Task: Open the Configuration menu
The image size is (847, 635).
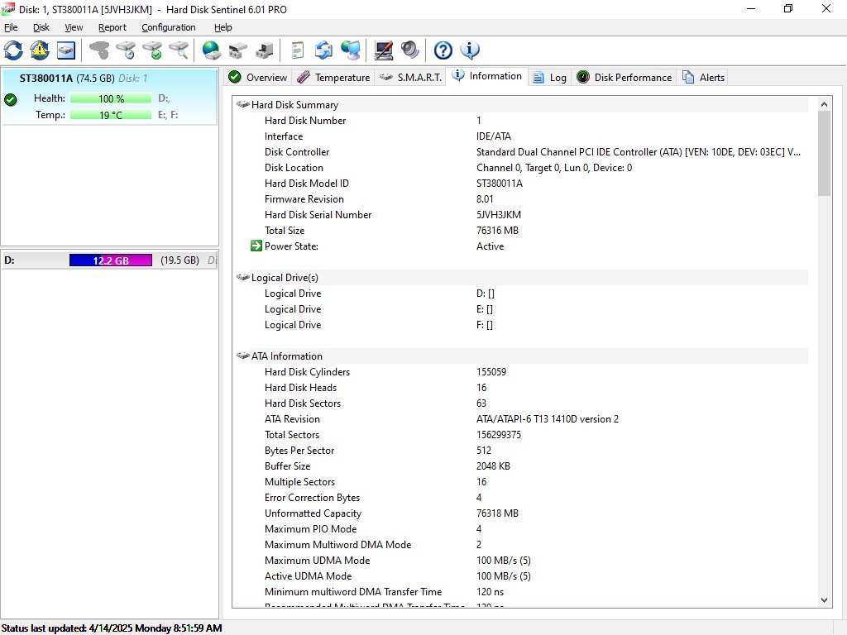Action: (169, 27)
